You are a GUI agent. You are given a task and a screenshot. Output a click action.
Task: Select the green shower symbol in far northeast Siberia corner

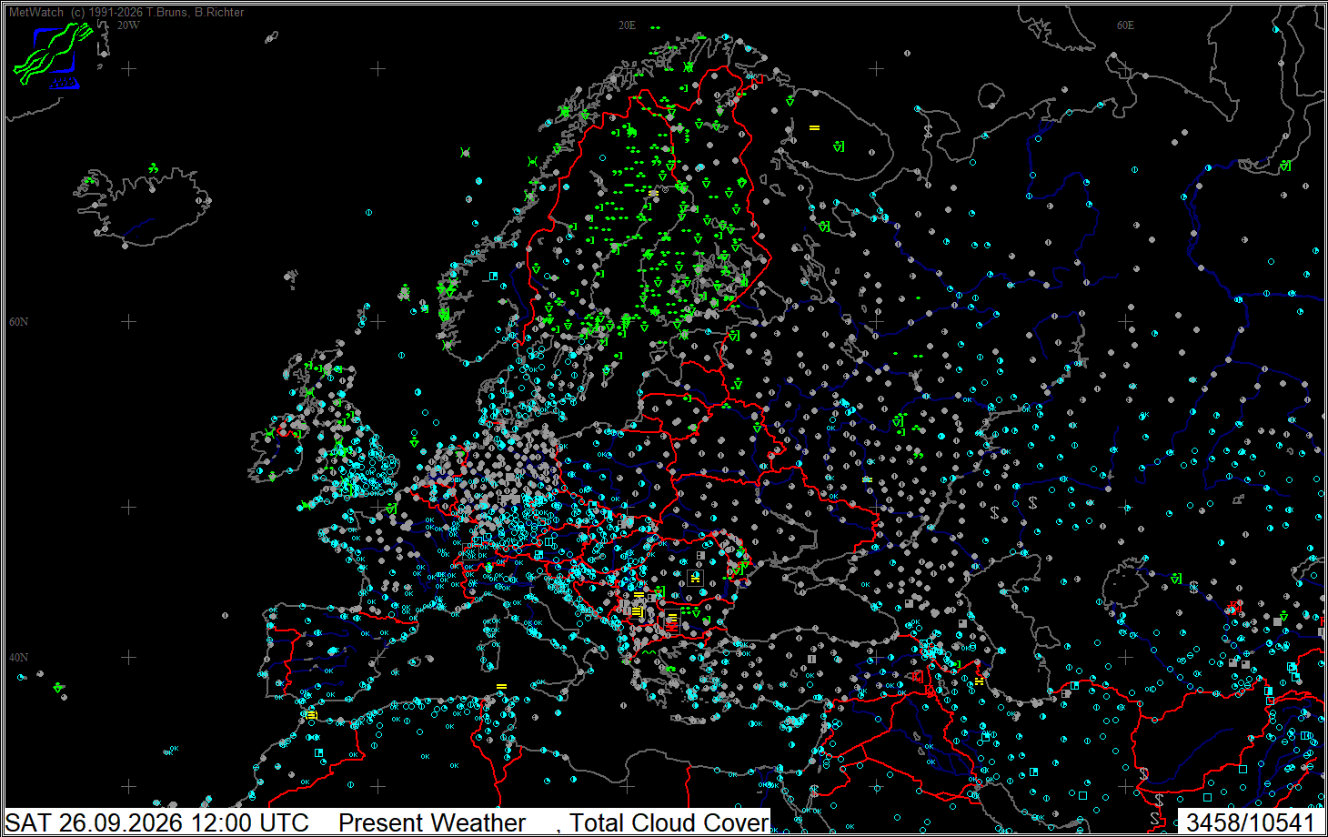coord(1285,166)
